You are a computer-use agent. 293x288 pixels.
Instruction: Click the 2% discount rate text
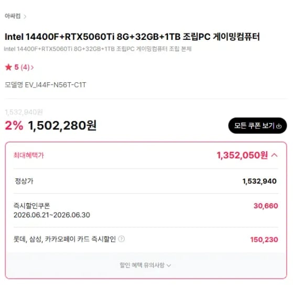(x=14, y=125)
